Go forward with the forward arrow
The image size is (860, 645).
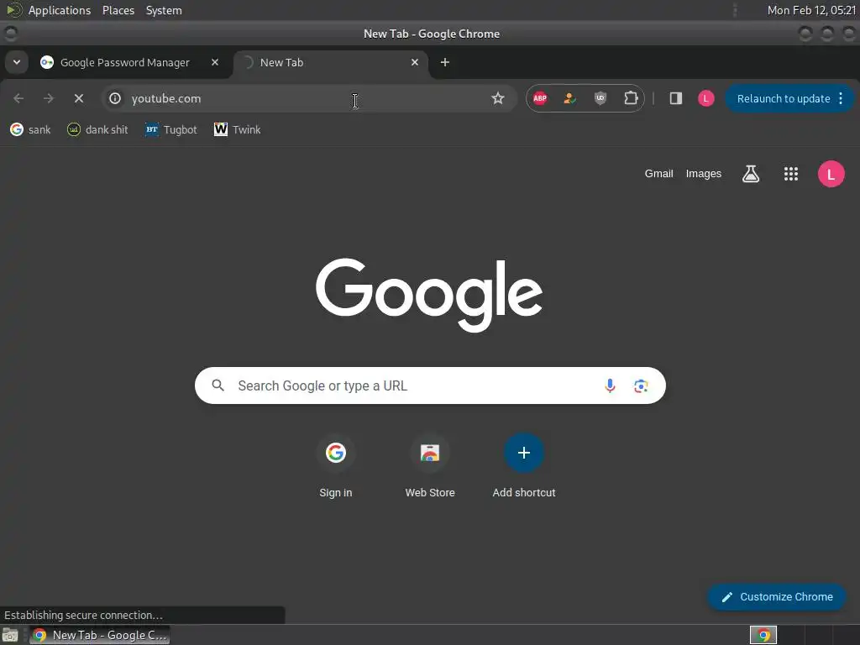[x=48, y=99]
